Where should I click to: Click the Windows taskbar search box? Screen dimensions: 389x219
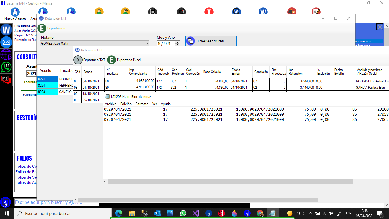(63, 213)
